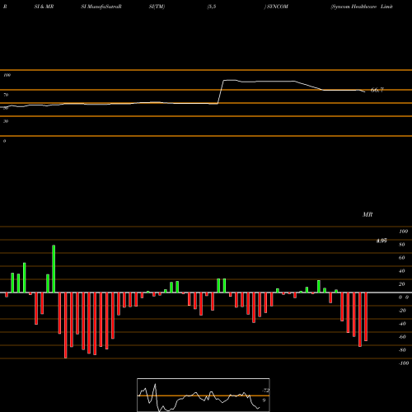This screenshot has width=412, height=412.
Task: Click the MR axis label '100' on right
Action: (403, 232)
